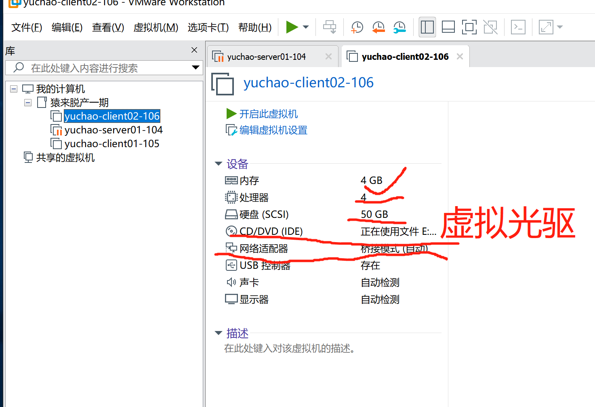Close the yuchao-client02-106 tab
595x407 pixels.
460,57
